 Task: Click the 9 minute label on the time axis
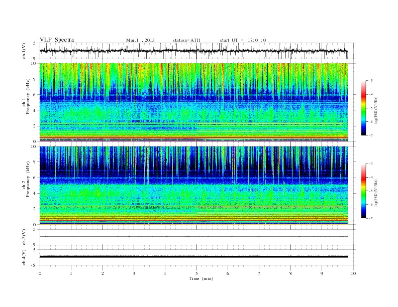322,273
